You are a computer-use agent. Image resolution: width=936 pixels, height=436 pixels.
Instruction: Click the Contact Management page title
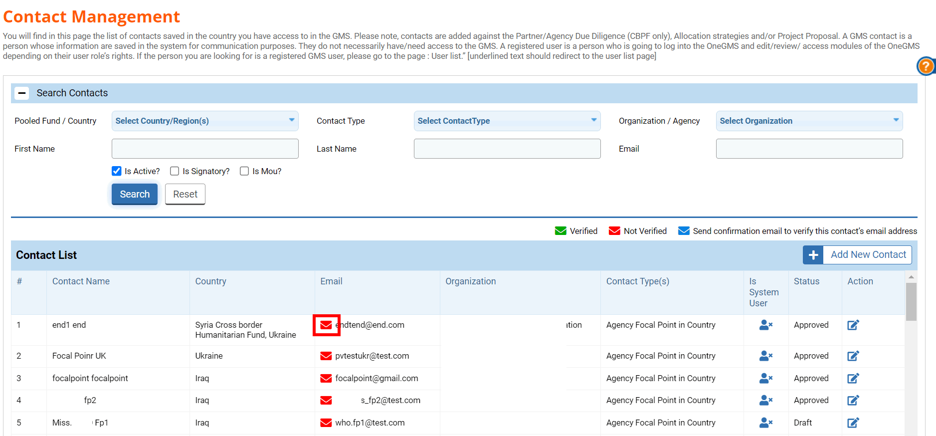click(x=91, y=16)
